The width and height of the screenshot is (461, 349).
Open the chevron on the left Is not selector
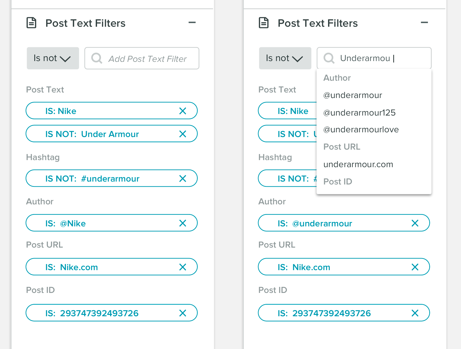point(65,59)
